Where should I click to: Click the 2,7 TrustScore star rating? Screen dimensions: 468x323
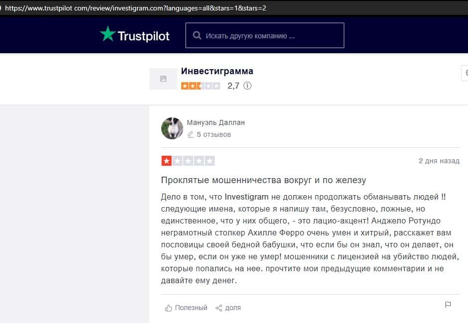[x=201, y=86]
